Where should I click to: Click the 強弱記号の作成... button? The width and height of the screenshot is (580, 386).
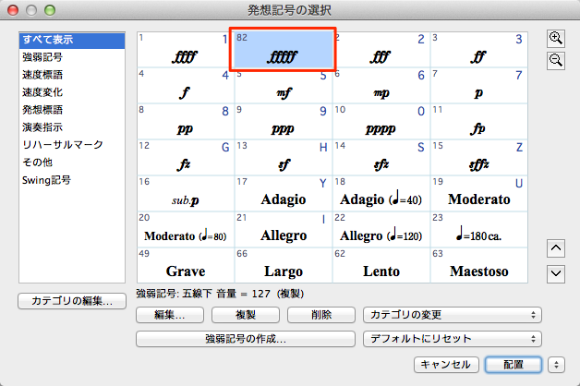pyautogui.click(x=246, y=339)
